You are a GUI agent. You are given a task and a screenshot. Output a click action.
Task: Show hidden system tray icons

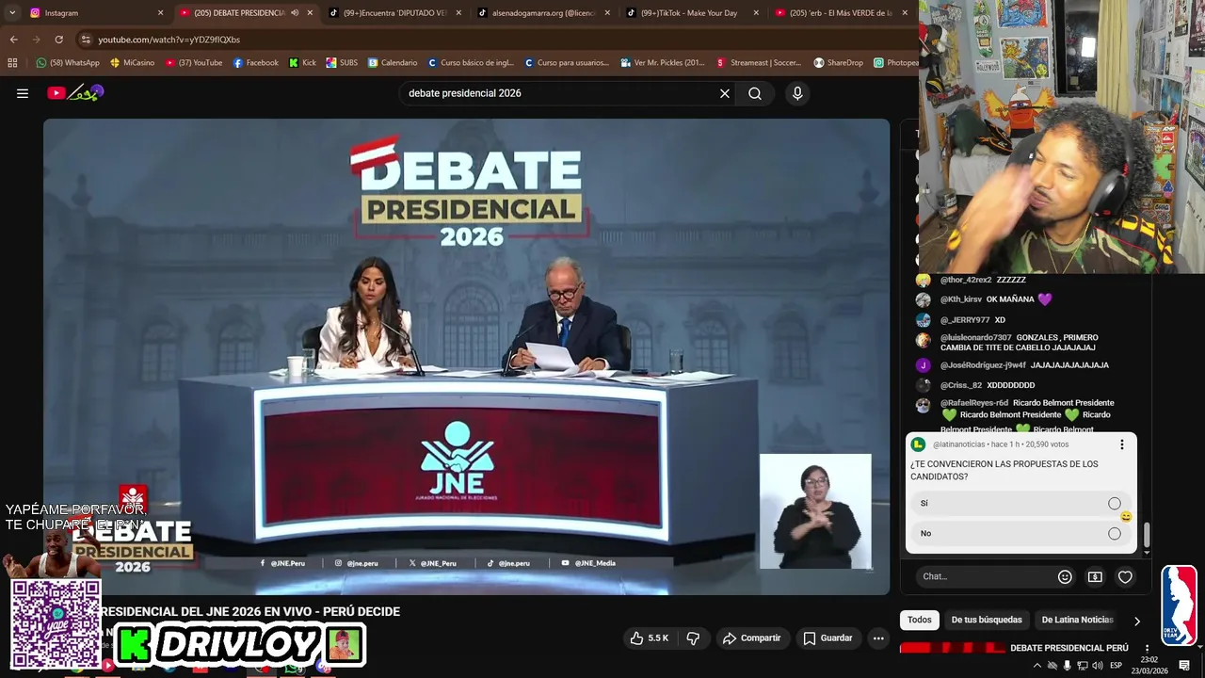click(x=1037, y=666)
